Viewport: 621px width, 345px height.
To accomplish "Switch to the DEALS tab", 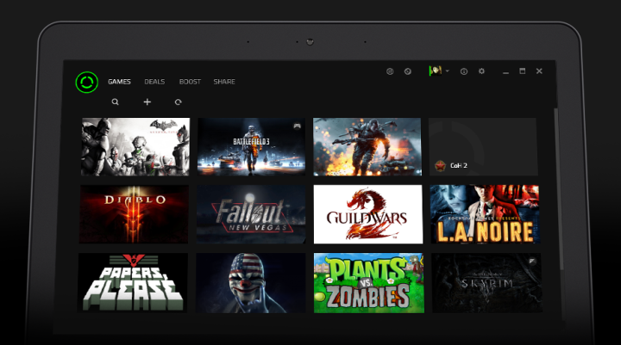I will point(154,82).
